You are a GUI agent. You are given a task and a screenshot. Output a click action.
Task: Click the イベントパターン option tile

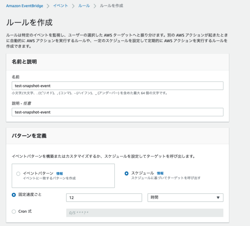[x=63, y=176]
